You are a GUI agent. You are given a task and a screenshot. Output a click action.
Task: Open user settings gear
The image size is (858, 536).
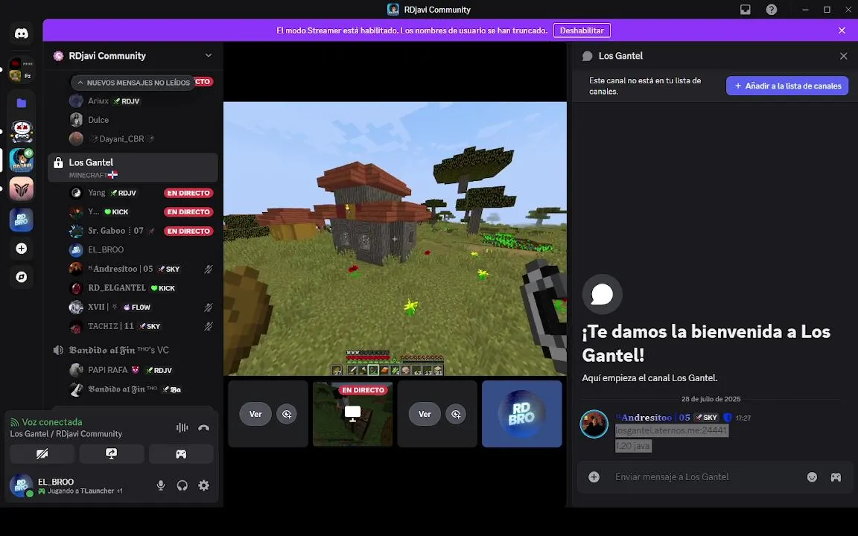(203, 485)
